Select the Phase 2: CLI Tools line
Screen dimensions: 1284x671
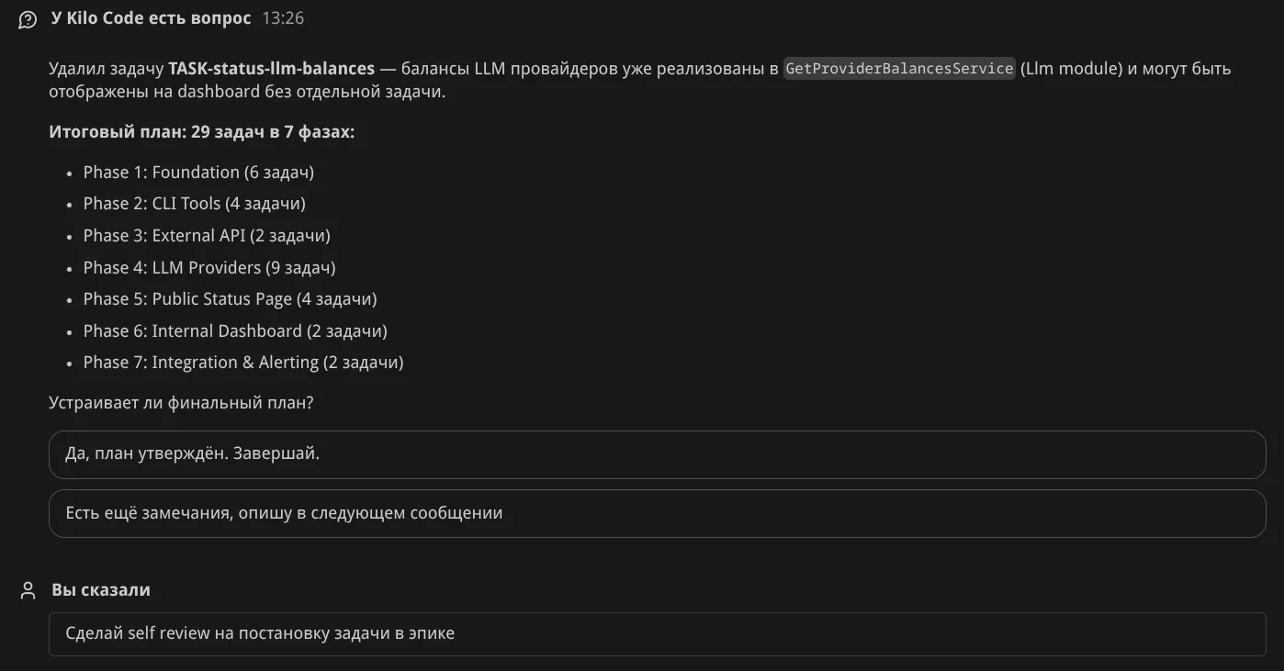(x=194, y=204)
